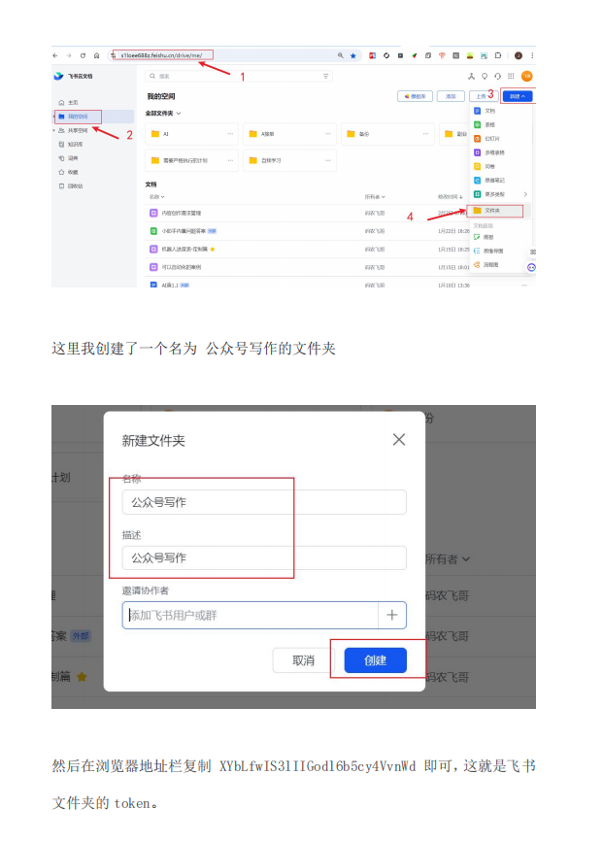The image size is (603, 843).
Task: Click the 所有者 dropdown behind the dialog
Action: pos(449,559)
